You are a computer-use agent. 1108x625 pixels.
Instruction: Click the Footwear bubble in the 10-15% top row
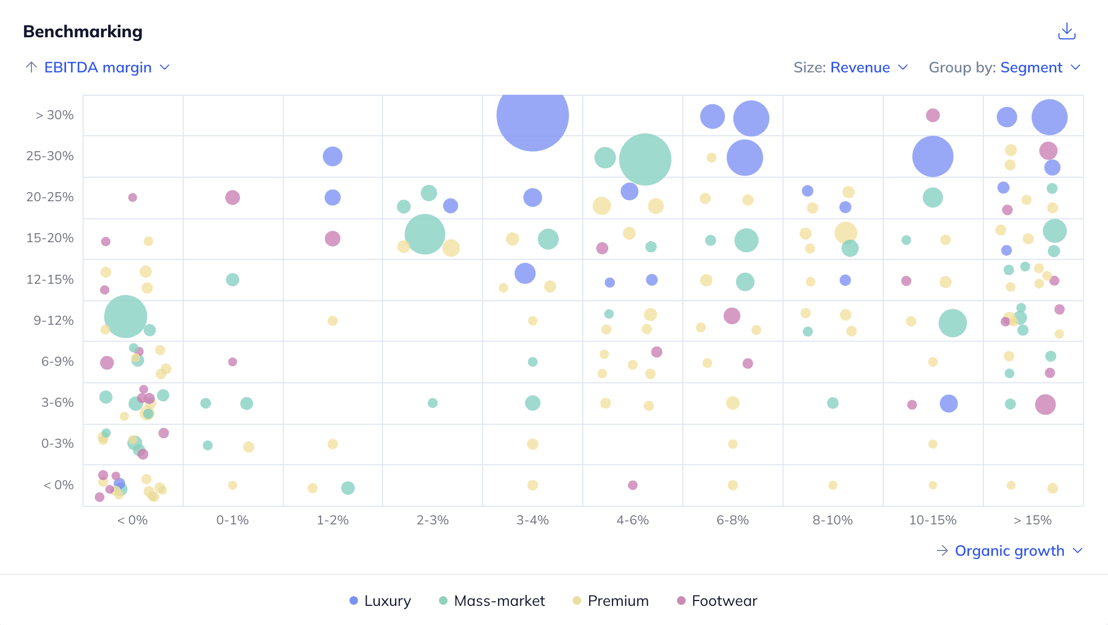pos(932,115)
